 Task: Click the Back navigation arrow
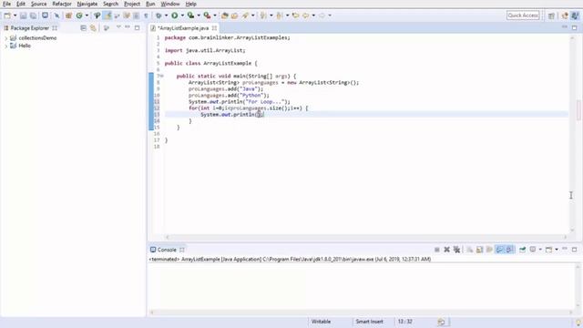306,15
